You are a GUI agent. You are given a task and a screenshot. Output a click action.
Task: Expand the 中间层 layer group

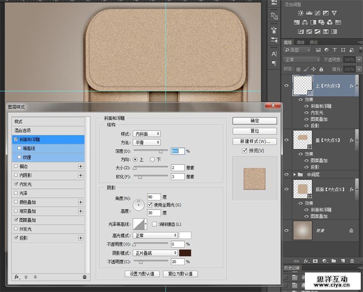coord(295,174)
